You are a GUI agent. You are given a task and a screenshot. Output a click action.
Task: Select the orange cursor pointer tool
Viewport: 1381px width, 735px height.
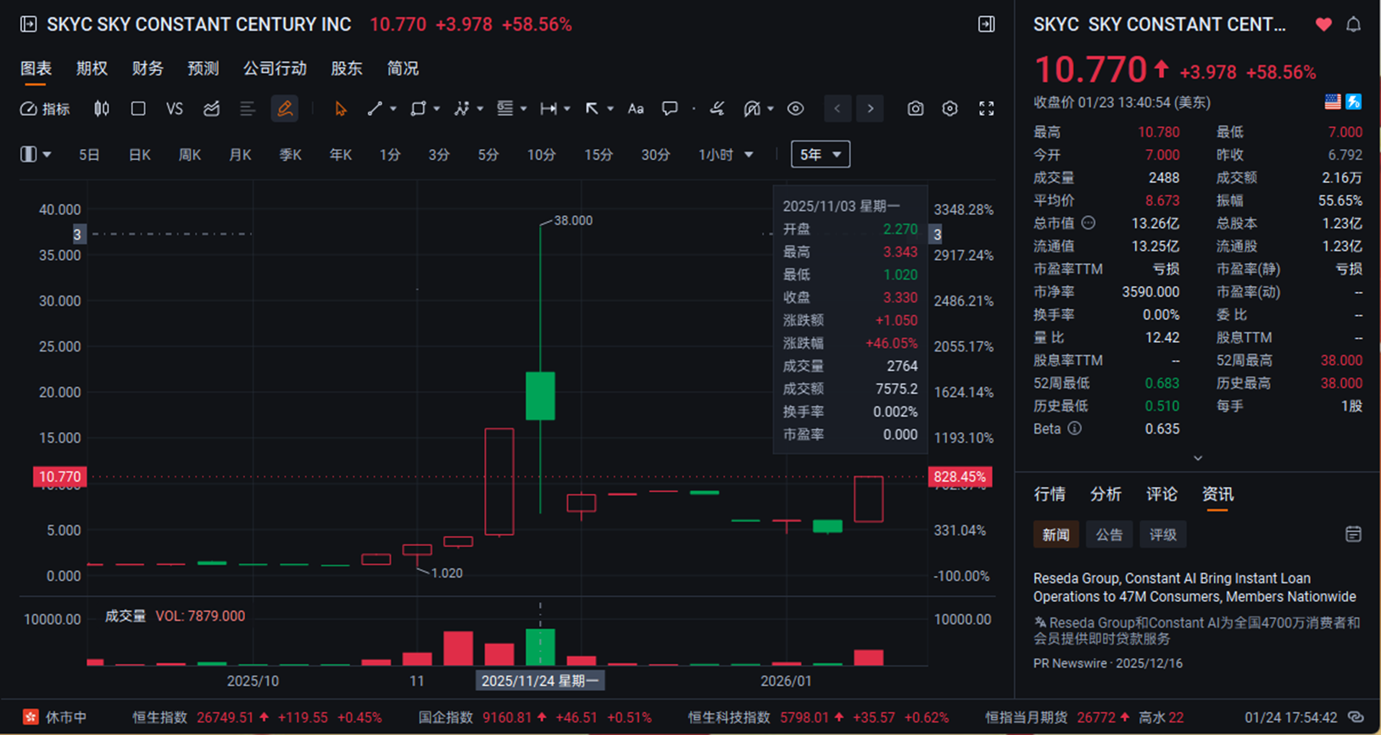tap(340, 108)
